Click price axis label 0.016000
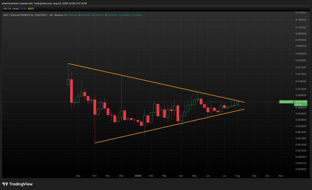Screen dimensions: 312x190 301,81
